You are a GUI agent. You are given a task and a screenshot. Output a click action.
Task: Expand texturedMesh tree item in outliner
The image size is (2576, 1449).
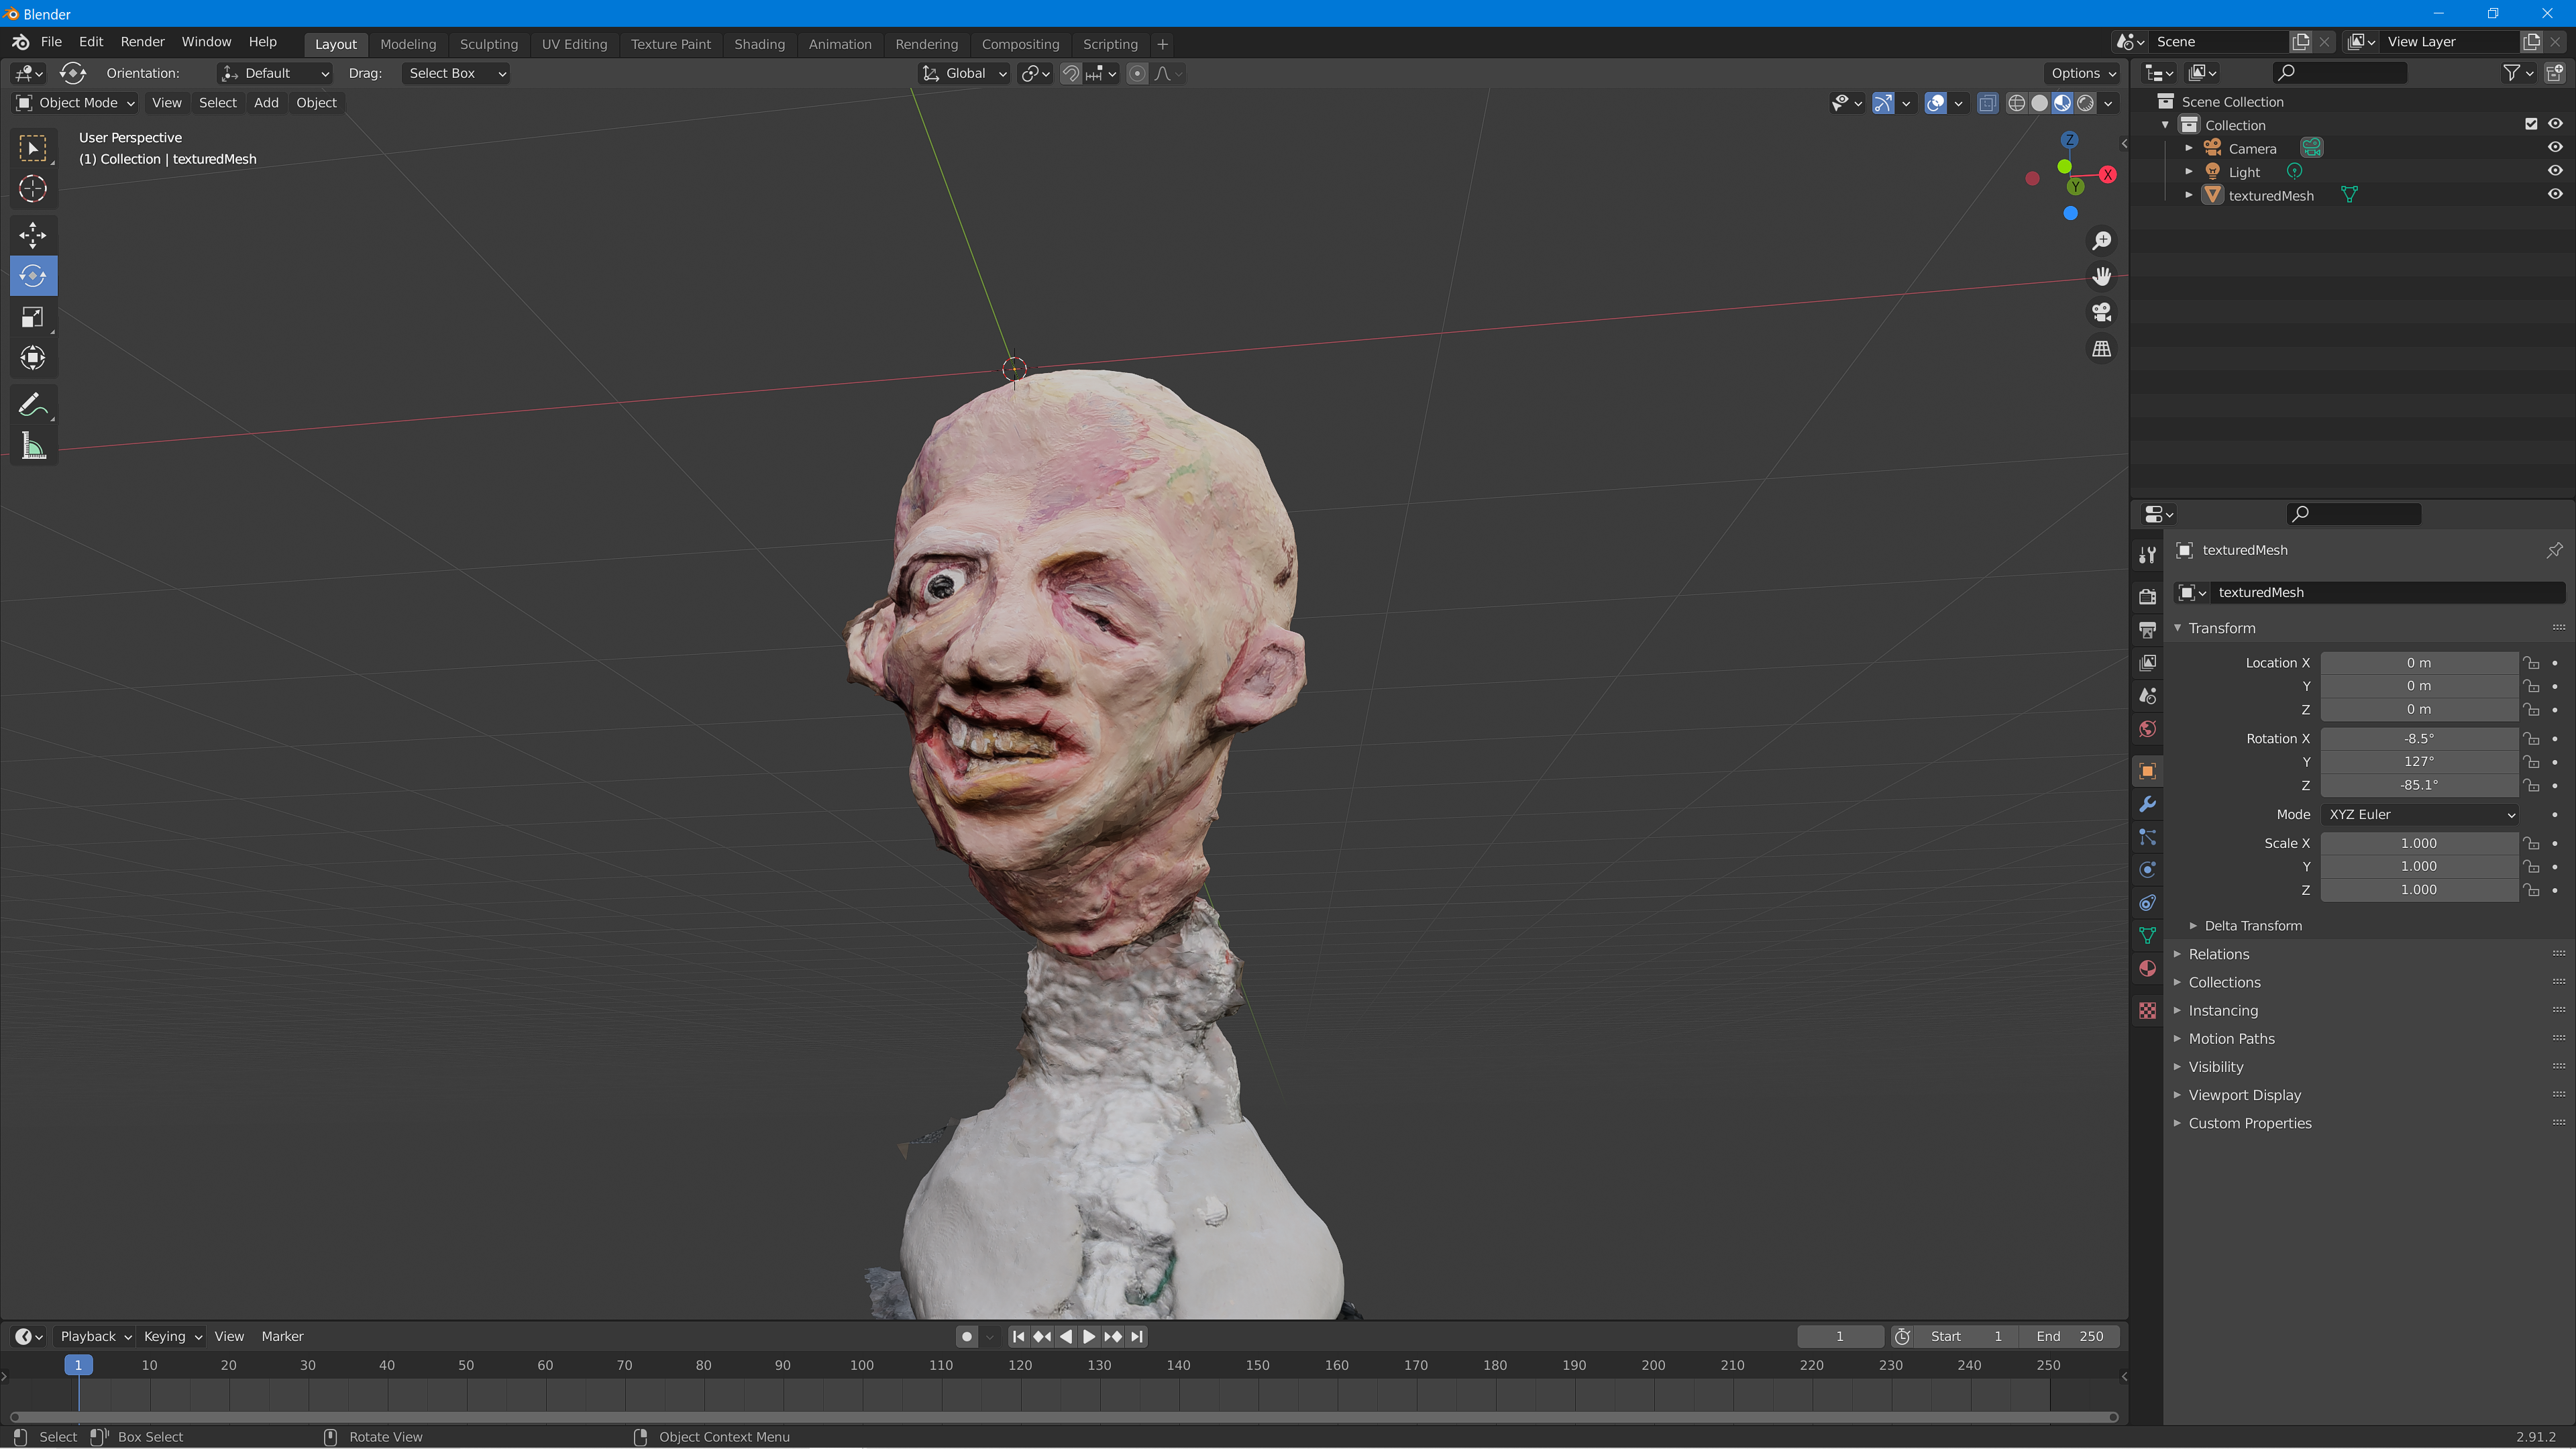click(2189, 195)
